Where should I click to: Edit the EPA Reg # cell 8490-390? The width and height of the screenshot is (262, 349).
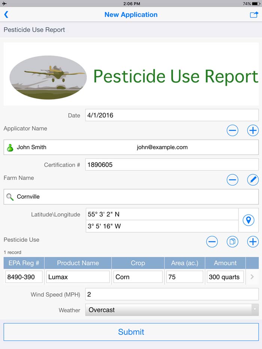tap(24, 277)
